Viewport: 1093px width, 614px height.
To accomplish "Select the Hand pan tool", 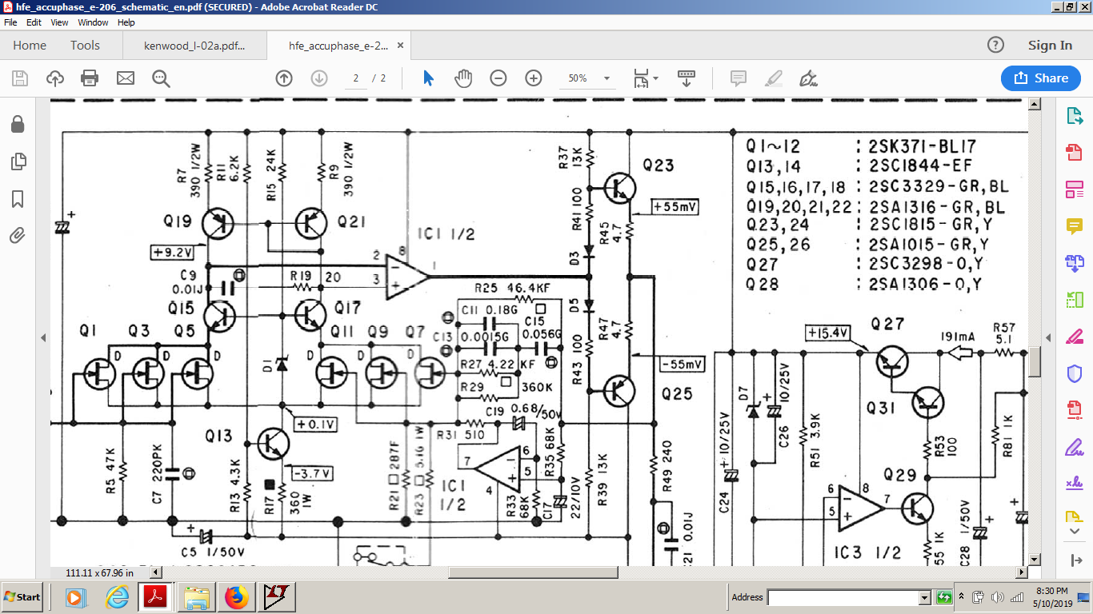I will (x=463, y=78).
